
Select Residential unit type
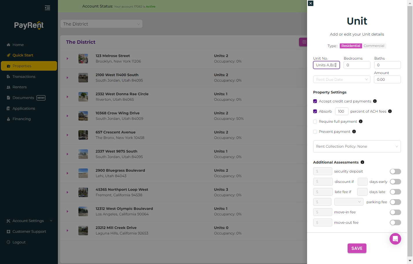click(x=351, y=46)
